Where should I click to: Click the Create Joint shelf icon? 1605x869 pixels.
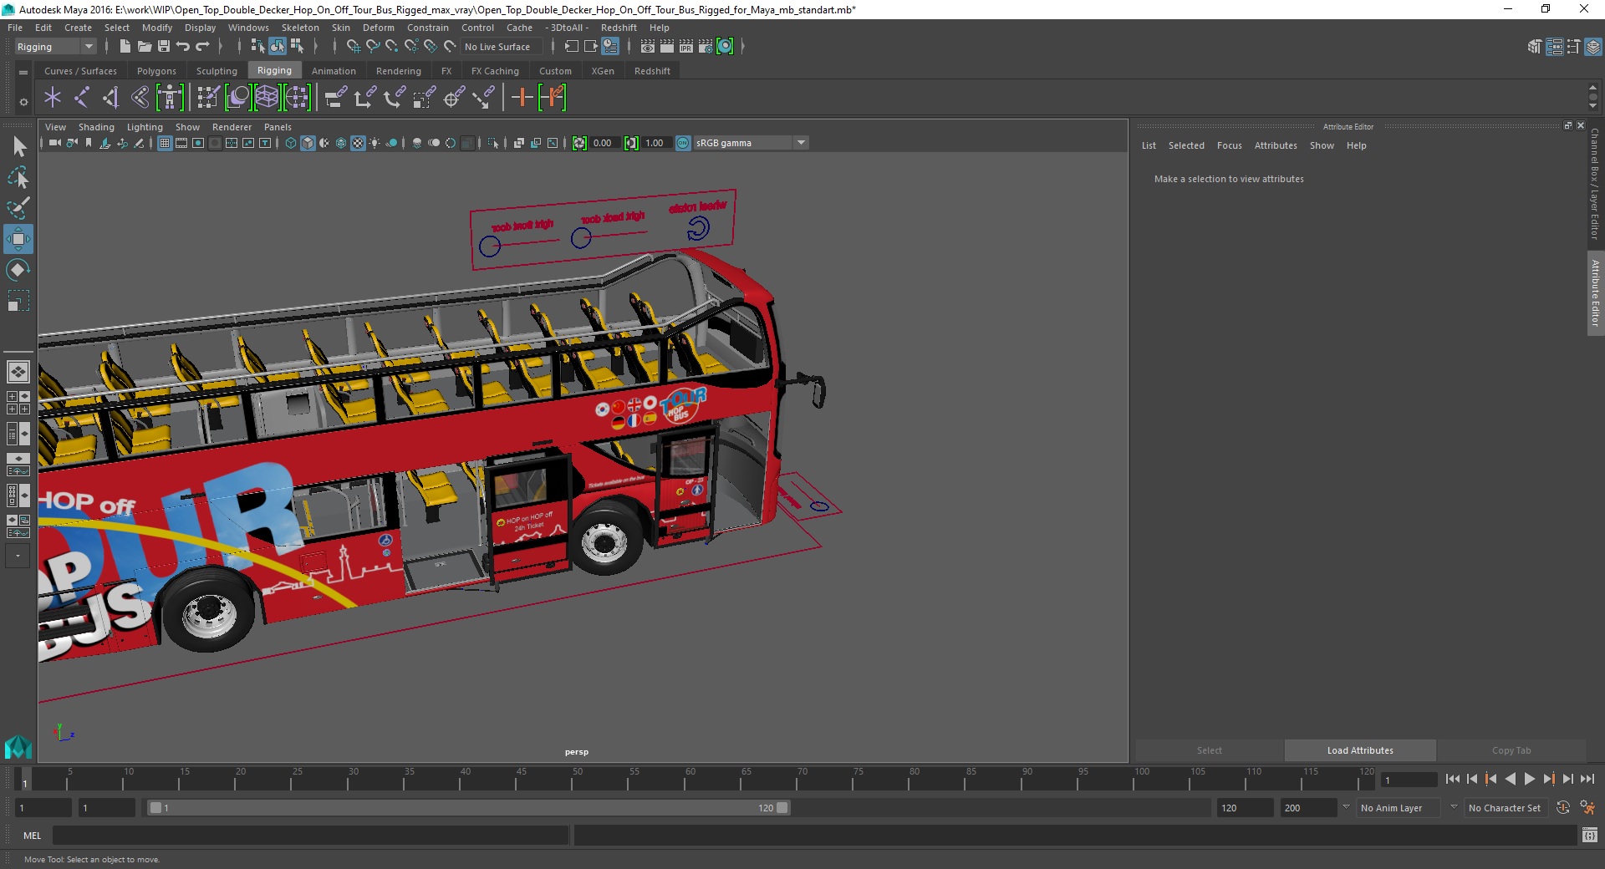tap(82, 98)
